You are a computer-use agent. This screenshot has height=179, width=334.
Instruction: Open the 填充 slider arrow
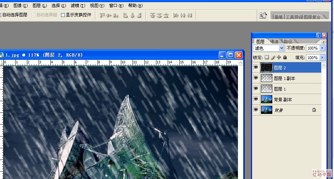point(323,57)
